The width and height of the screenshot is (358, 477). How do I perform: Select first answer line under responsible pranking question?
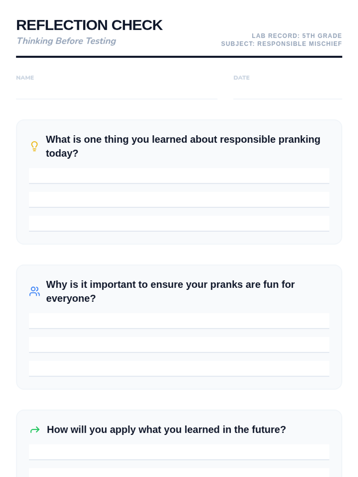179,176
